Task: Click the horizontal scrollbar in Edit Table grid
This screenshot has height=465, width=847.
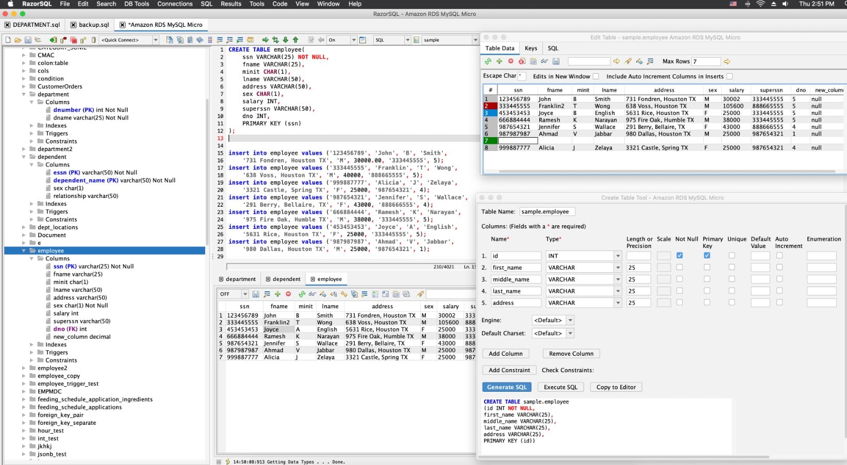Action: (x=667, y=171)
